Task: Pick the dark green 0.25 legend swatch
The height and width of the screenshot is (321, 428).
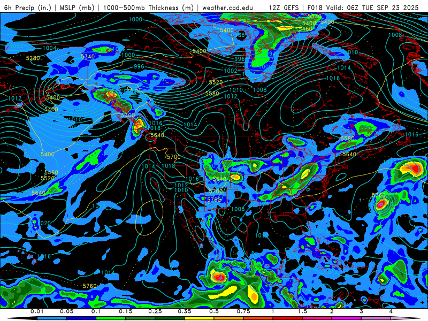Action: [170, 318]
